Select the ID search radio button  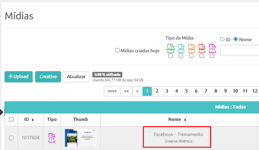point(222,39)
